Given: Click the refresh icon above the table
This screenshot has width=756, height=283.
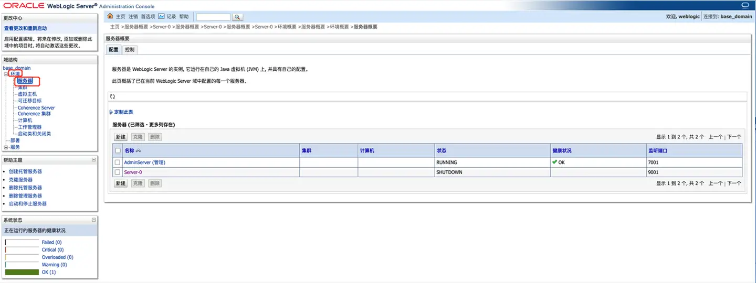Looking at the screenshot, I should tap(112, 96).
